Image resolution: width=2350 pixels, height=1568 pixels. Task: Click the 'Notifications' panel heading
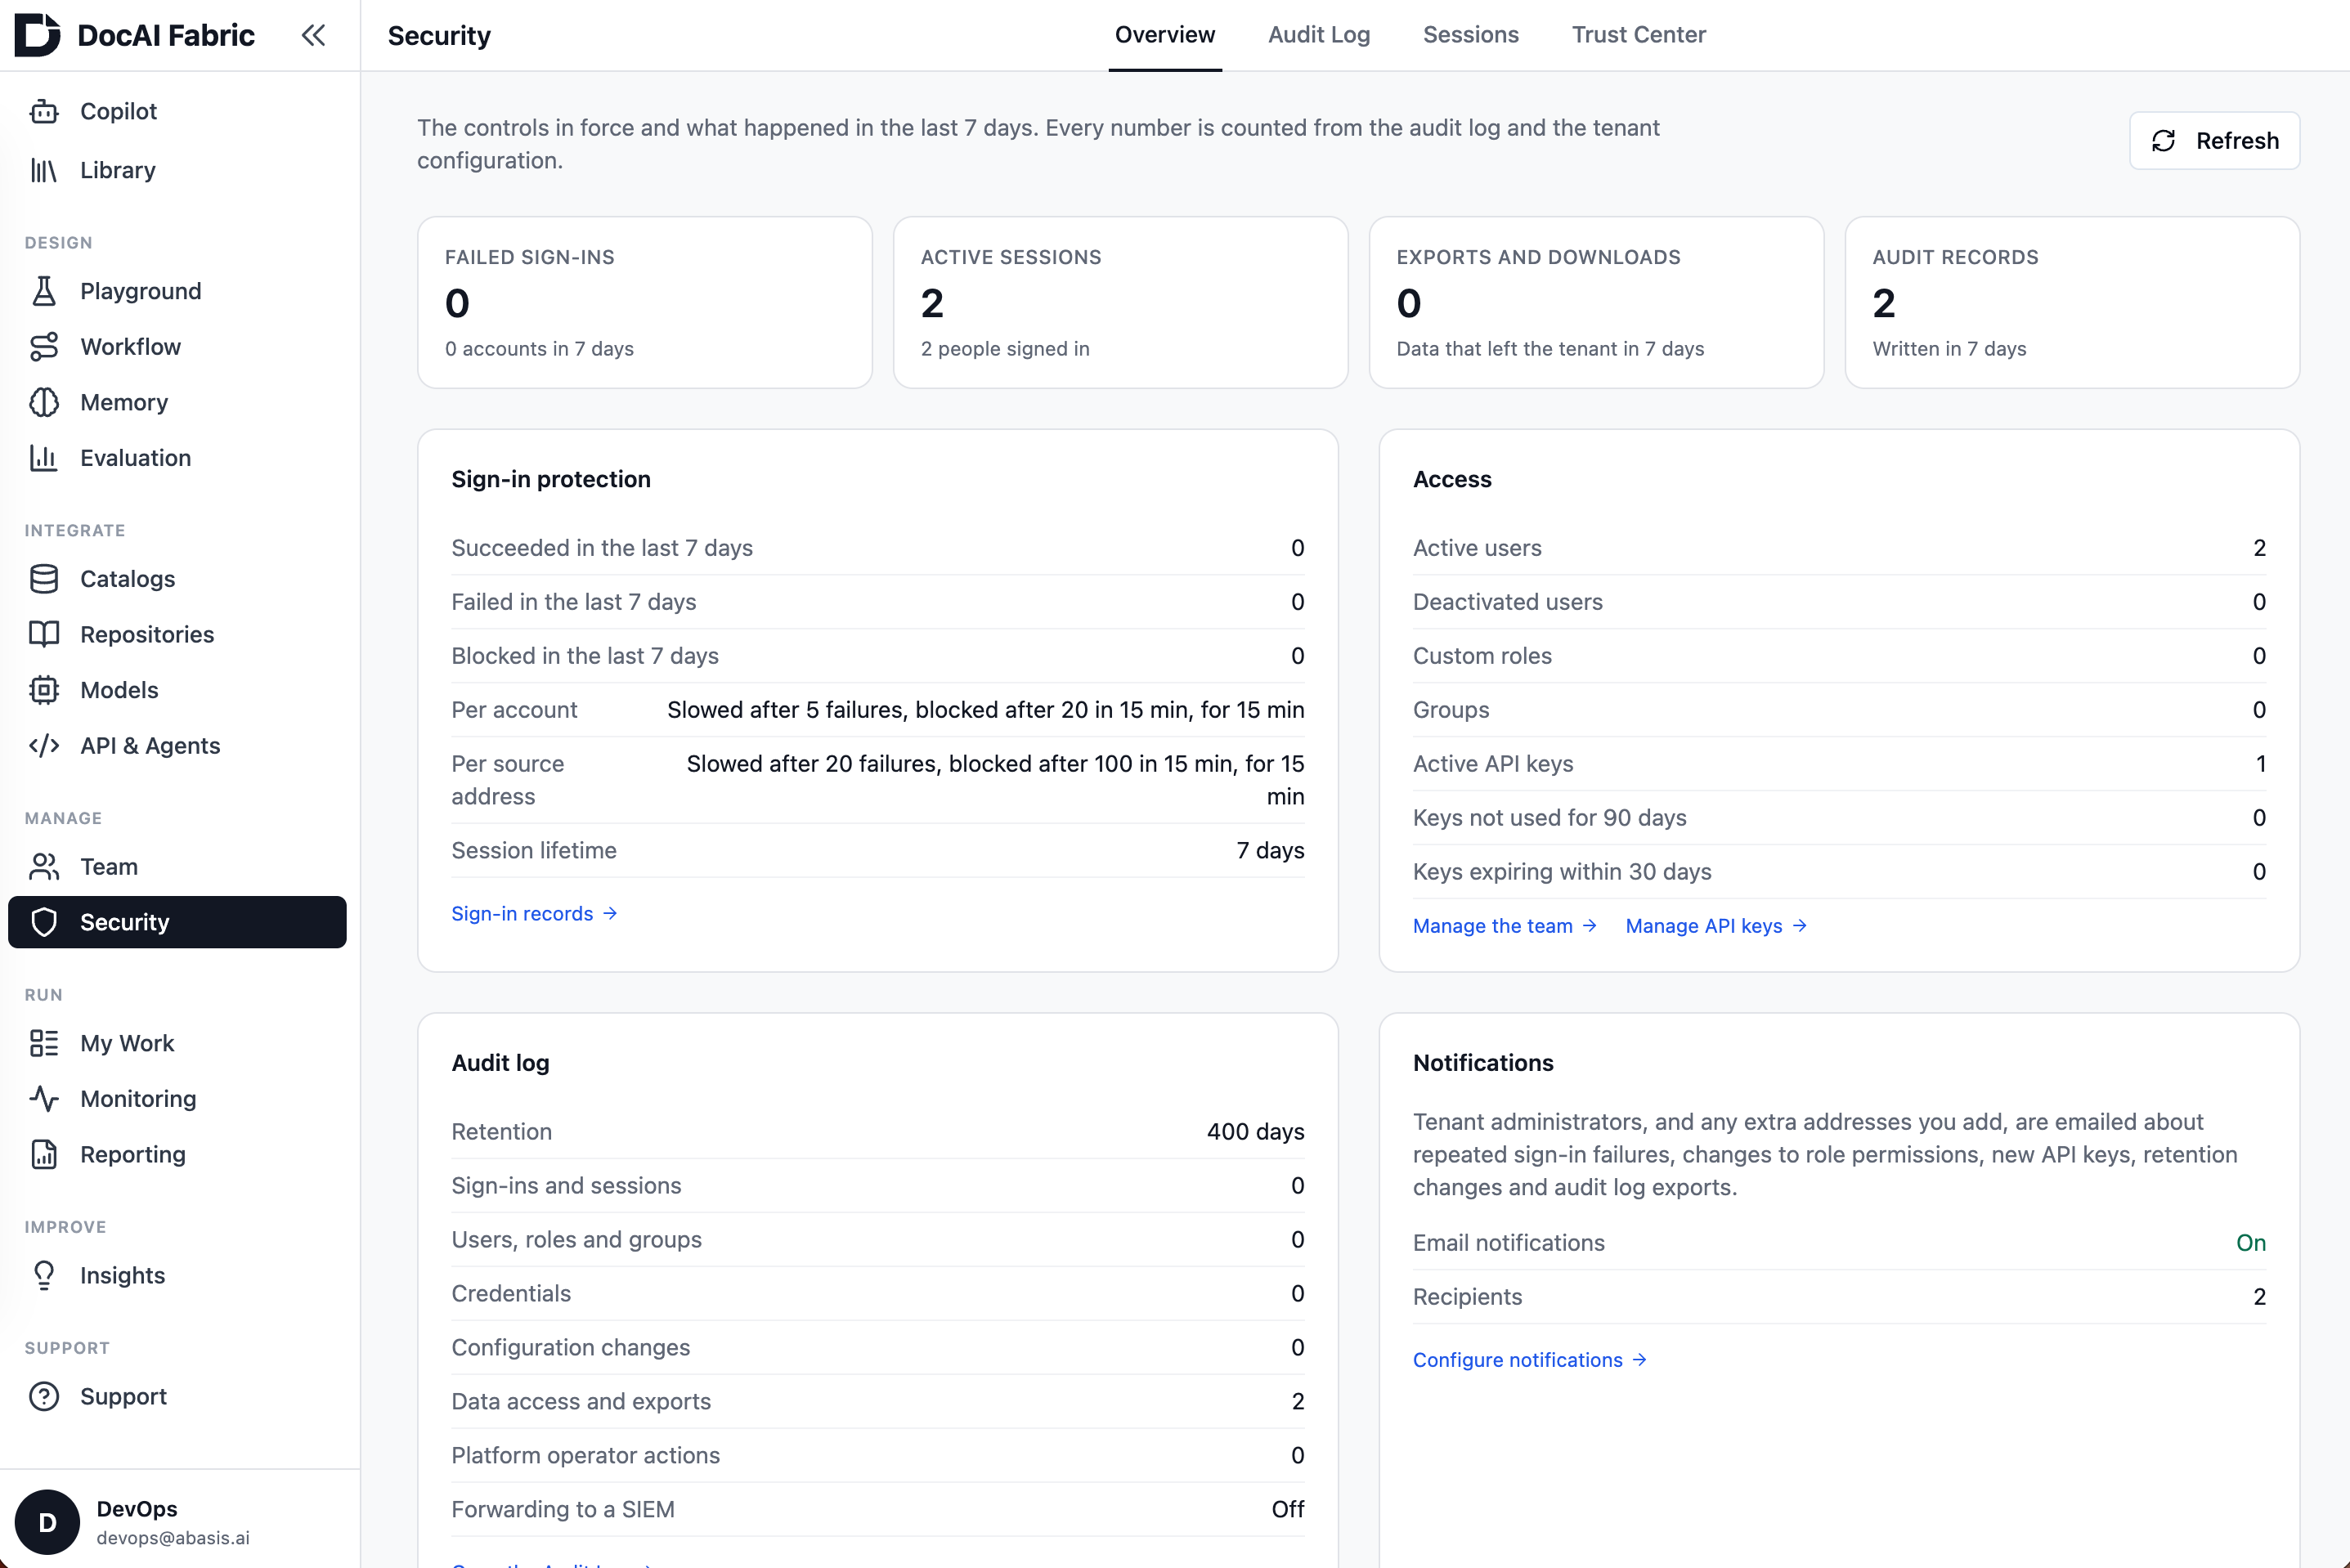[x=1483, y=1062]
